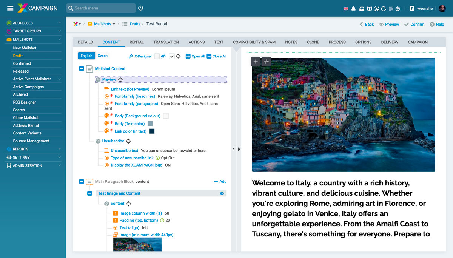The width and height of the screenshot is (453, 258).
Task: Open settings gear for Test Image and Content
Action: click(222, 193)
